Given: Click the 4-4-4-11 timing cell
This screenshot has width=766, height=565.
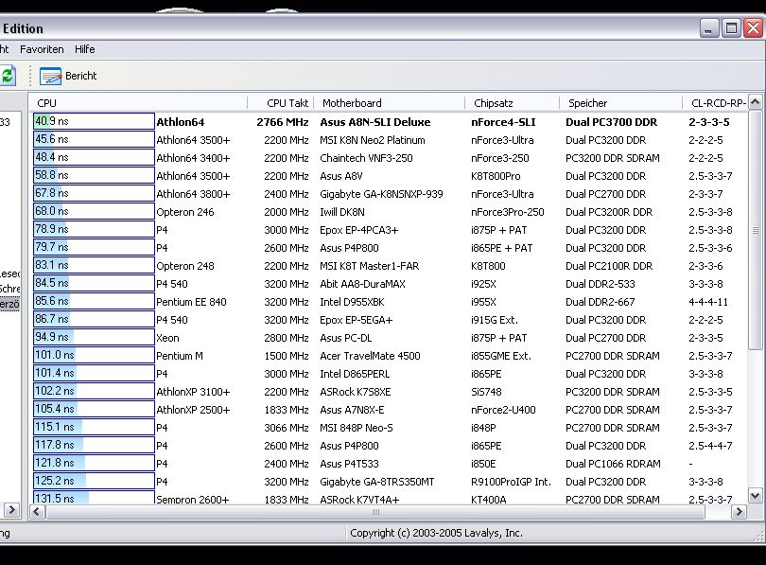Looking at the screenshot, I should coord(708,302).
